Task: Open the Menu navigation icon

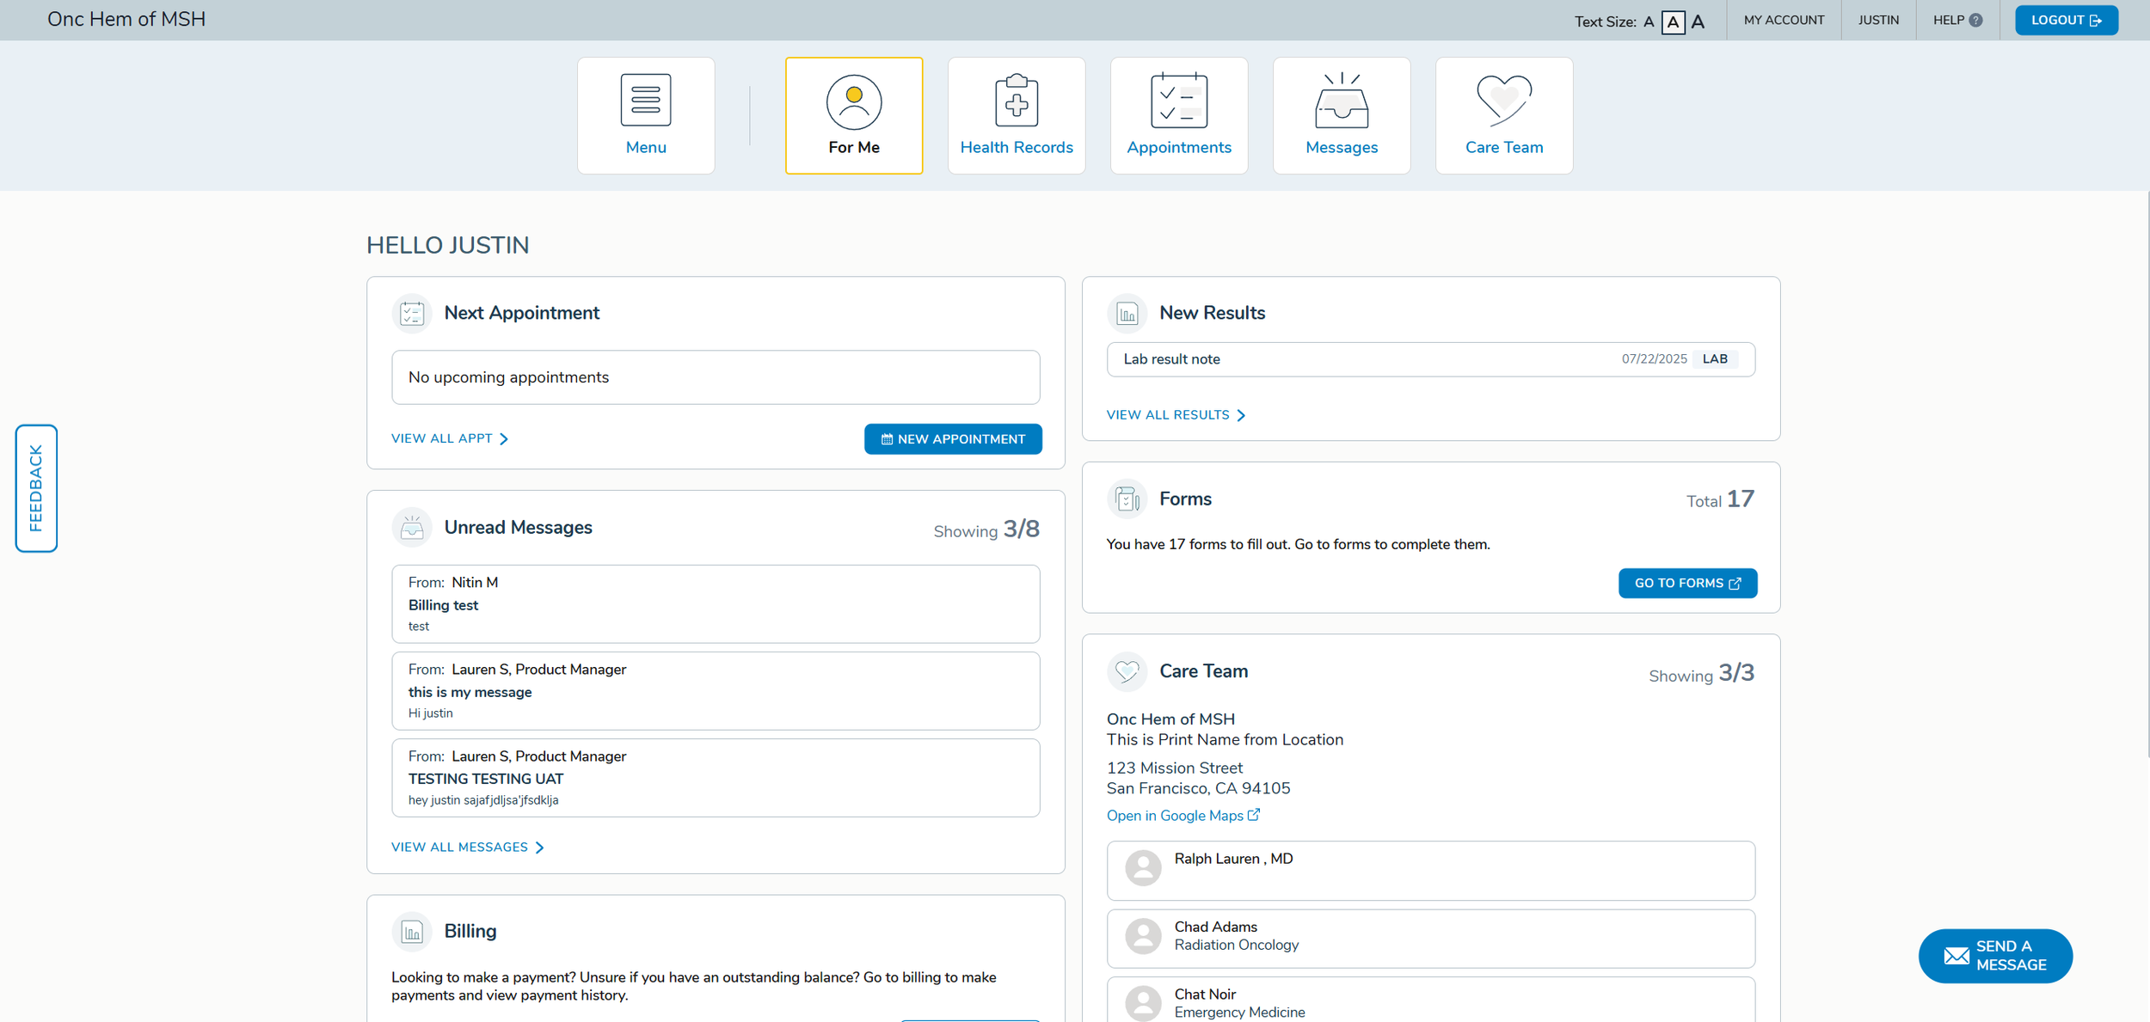Action: pyautogui.click(x=645, y=101)
